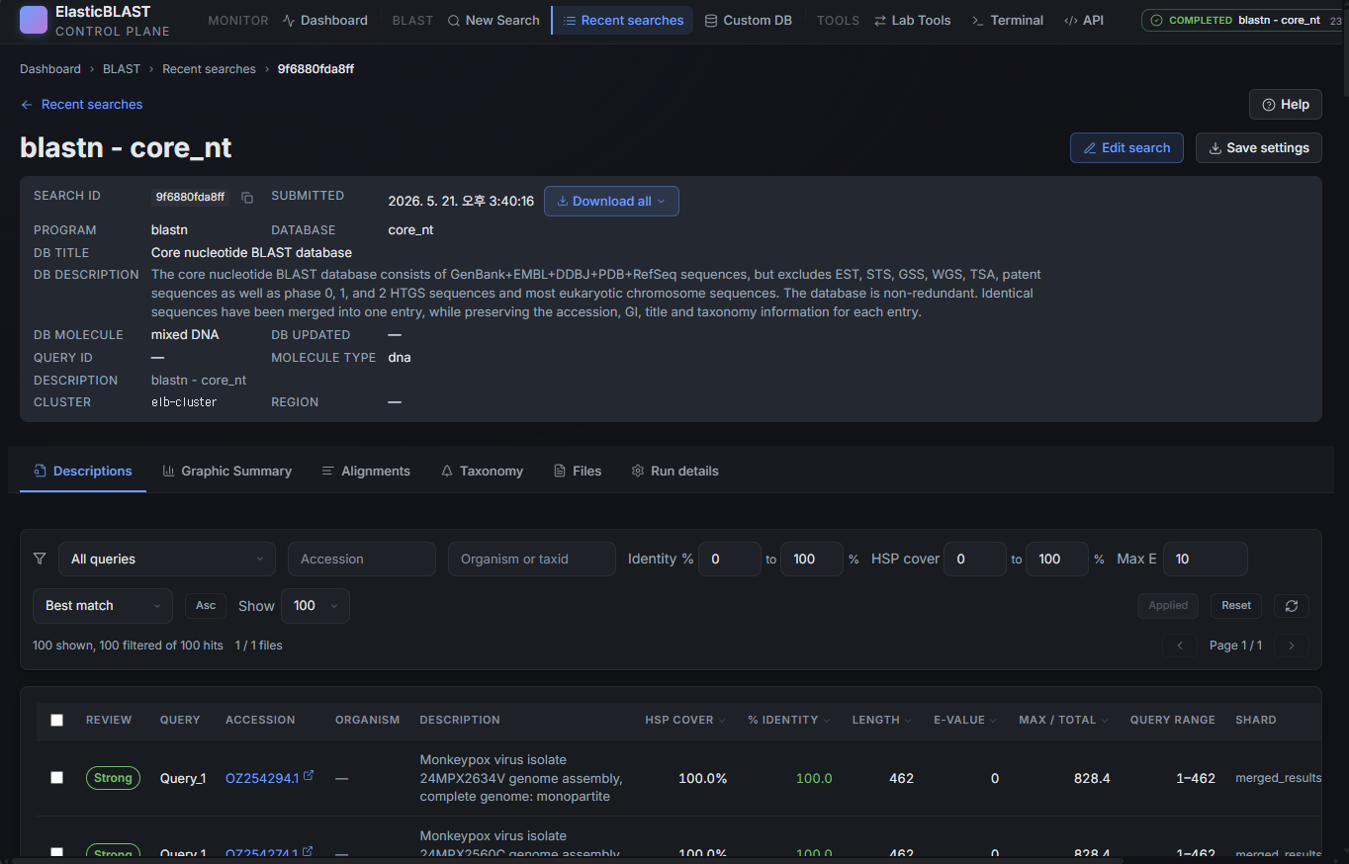Open Custom DB in the top navigation
This screenshot has height=864, width=1349.
pyautogui.click(x=748, y=20)
